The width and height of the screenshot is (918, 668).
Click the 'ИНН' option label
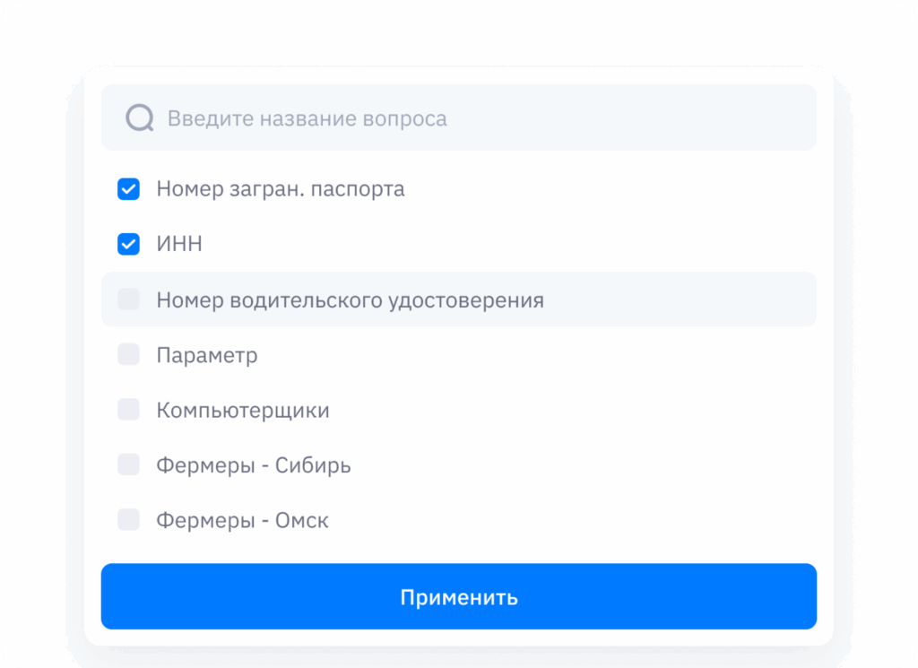coord(179,244)
